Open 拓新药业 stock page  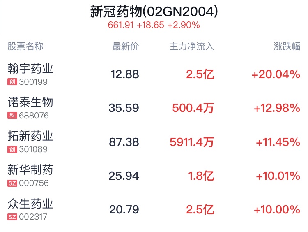tap(30, 136)
